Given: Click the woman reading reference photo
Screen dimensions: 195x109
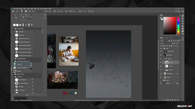Looking at the screenshot, I should click(x=68, y=51).
